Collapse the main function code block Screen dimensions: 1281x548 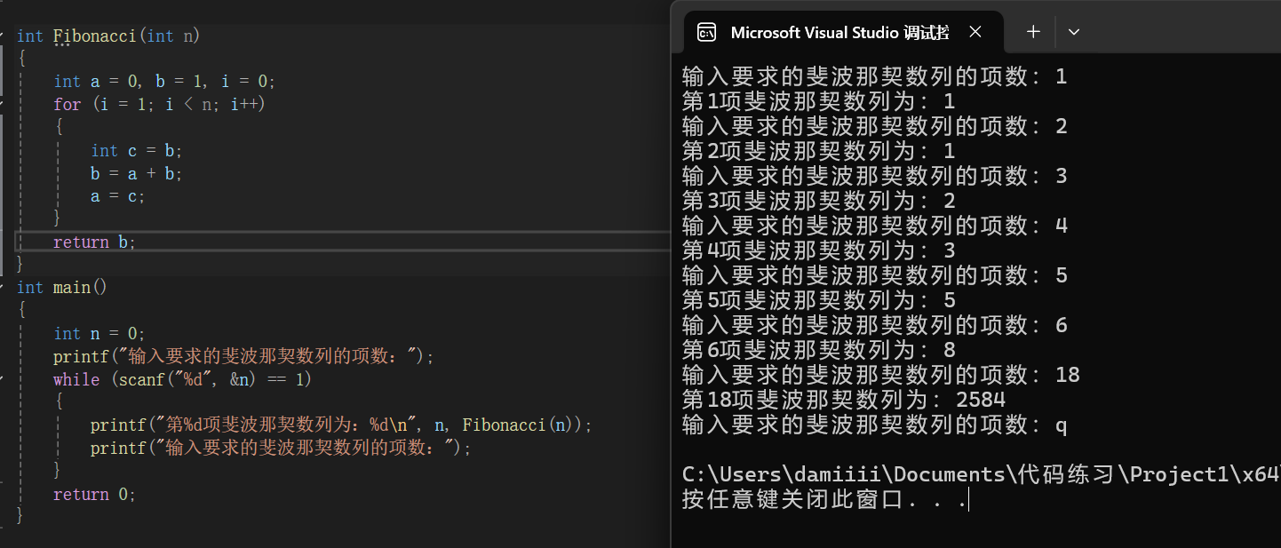tap(3, 287)
